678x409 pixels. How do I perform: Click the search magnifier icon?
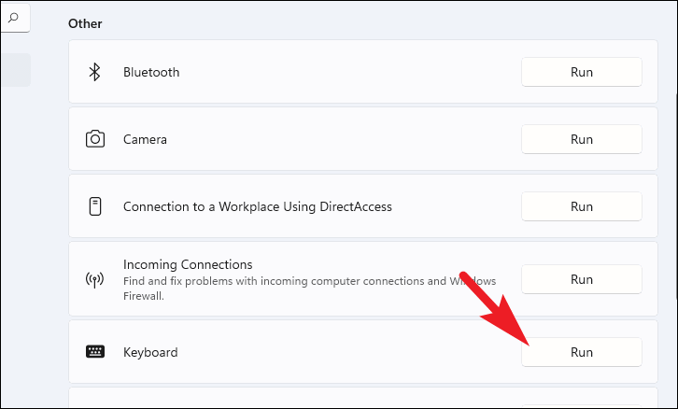[14, 17]
